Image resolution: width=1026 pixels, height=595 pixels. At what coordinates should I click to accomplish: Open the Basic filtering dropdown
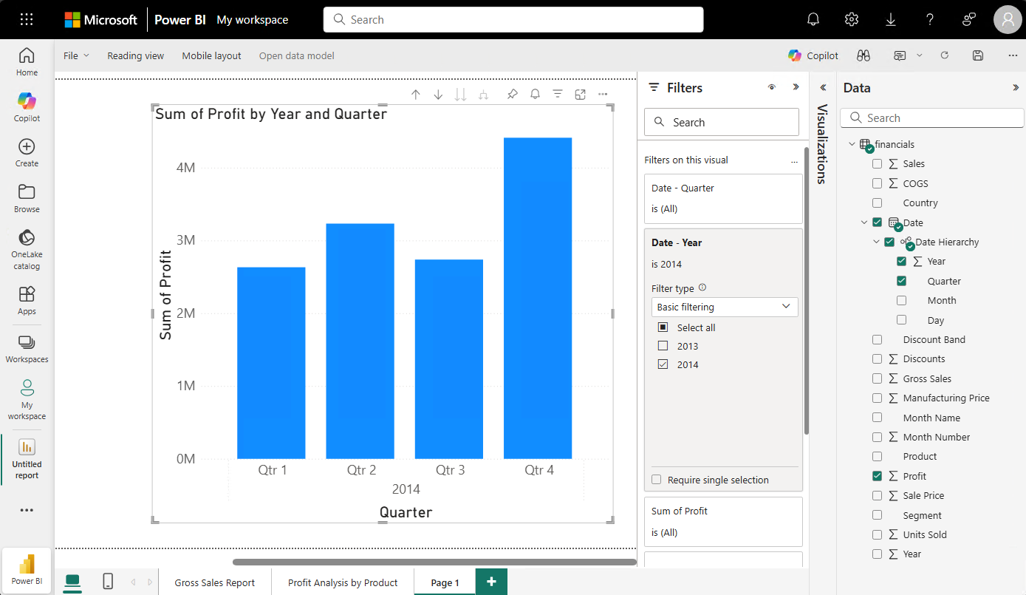click(x=724, y=306)
